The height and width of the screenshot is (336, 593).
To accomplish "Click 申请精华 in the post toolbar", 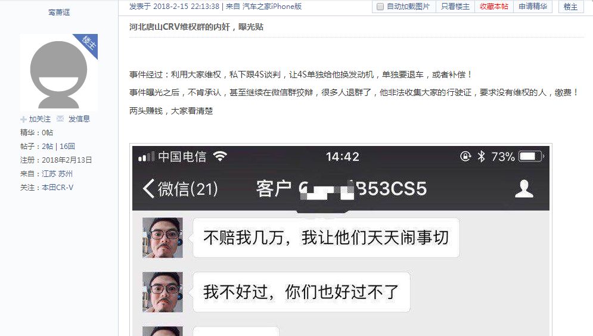I will tap(533, 7).
